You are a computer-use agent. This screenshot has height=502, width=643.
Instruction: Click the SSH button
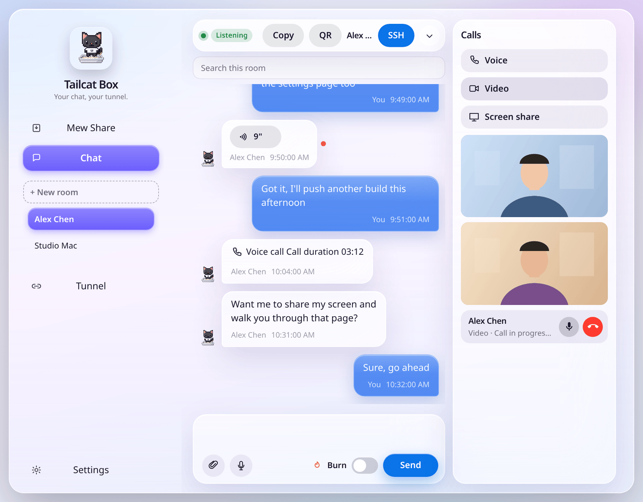tap(396, 36)
